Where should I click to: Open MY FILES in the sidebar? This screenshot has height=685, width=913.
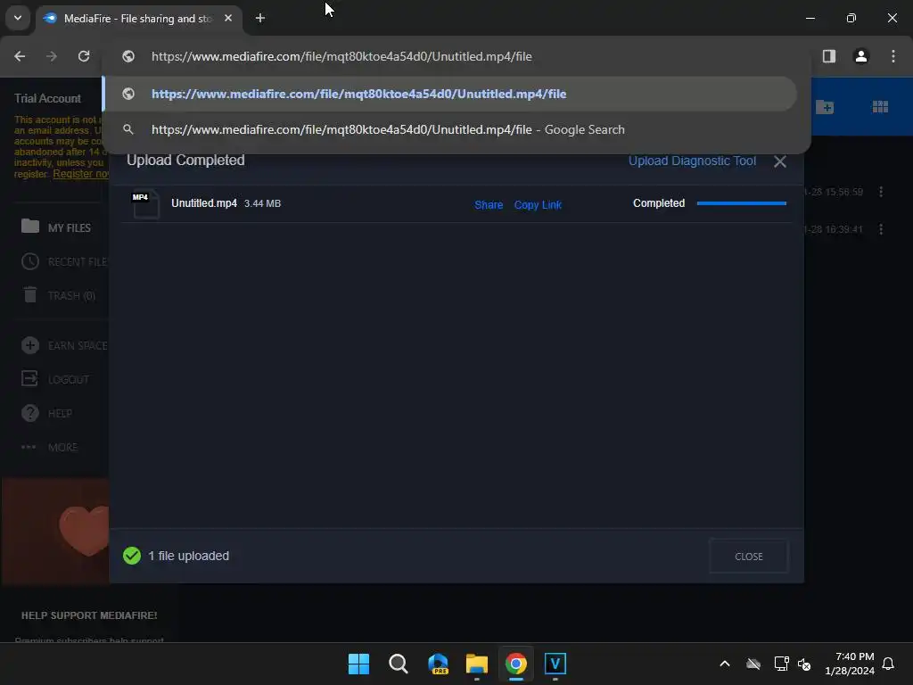[x=56, y=227]
